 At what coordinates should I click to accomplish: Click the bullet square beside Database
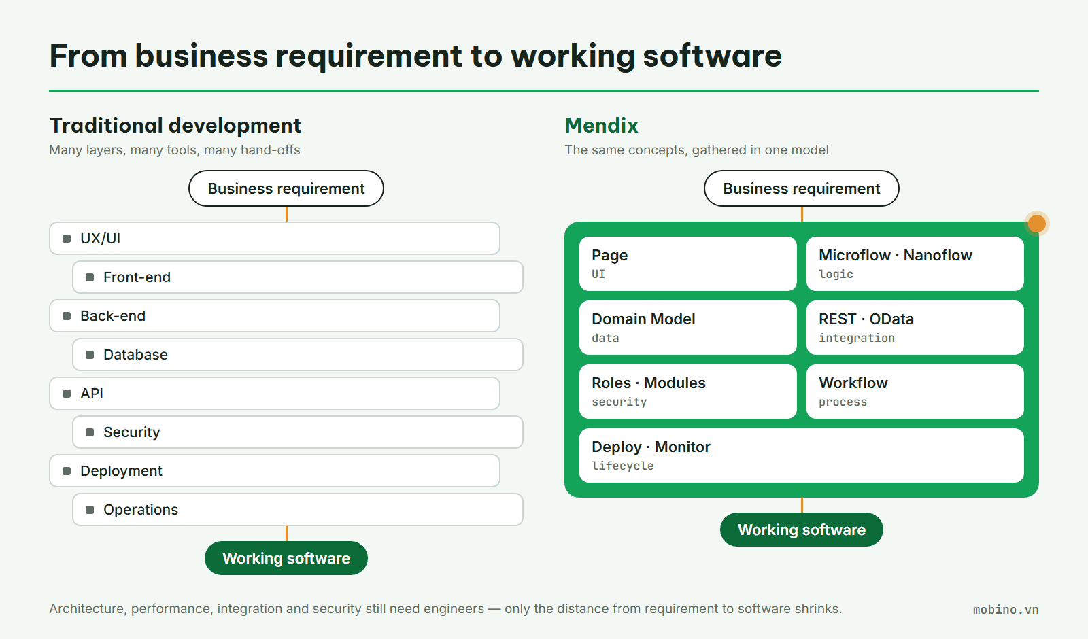90,355
